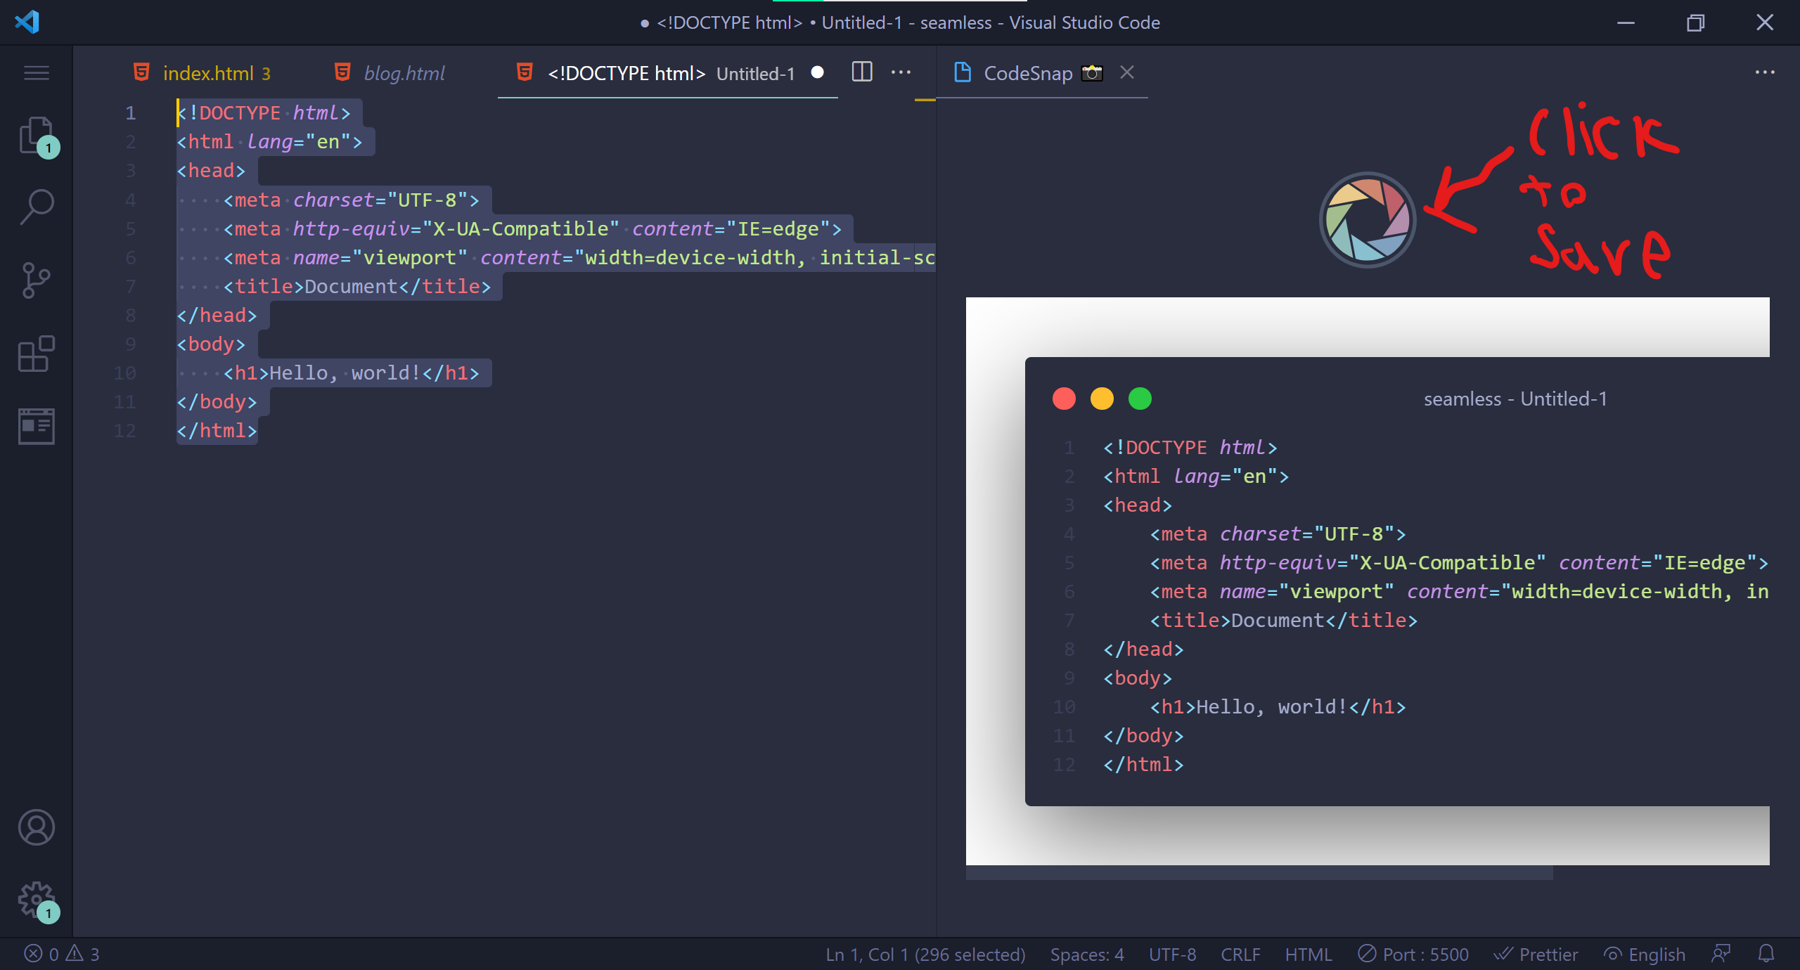Screen dimensions: 1800x970
Task: Open the Source Control view
Action: click(36, 280)
